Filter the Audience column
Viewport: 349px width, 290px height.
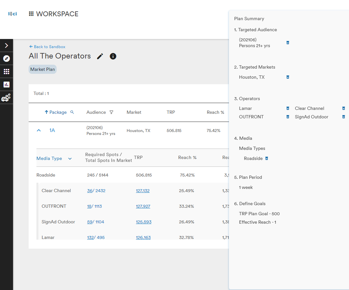tap(112, 112)
